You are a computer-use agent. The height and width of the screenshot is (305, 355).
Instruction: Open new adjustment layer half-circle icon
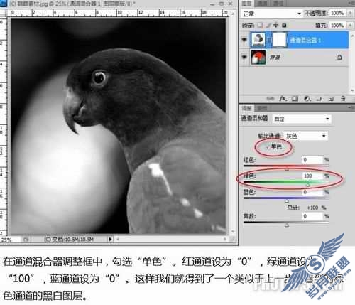307,98
